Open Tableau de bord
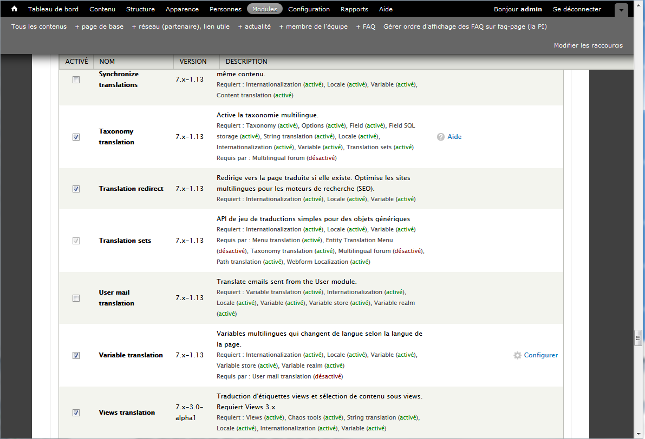This screenshot has width=645, height=439. [53, 9]
